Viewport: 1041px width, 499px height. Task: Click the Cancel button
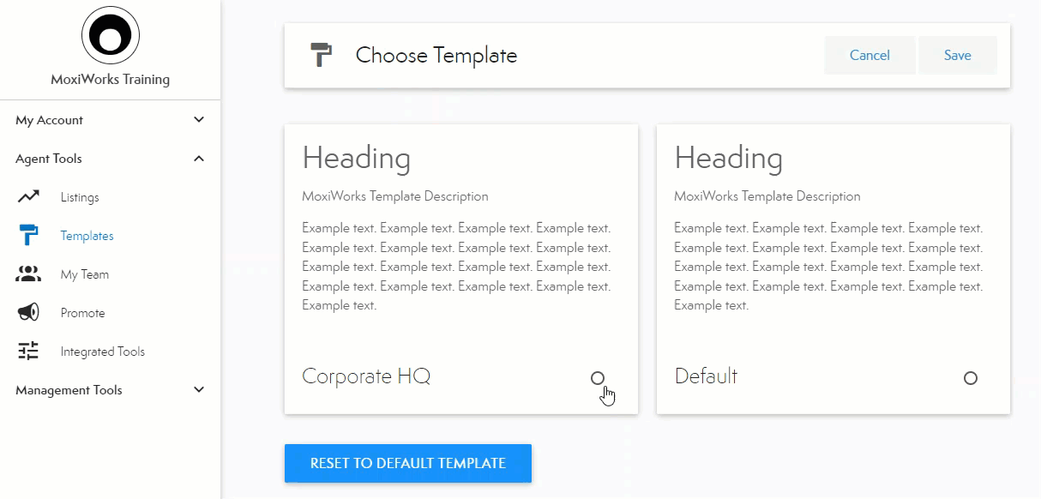click(x=870, y=56)
